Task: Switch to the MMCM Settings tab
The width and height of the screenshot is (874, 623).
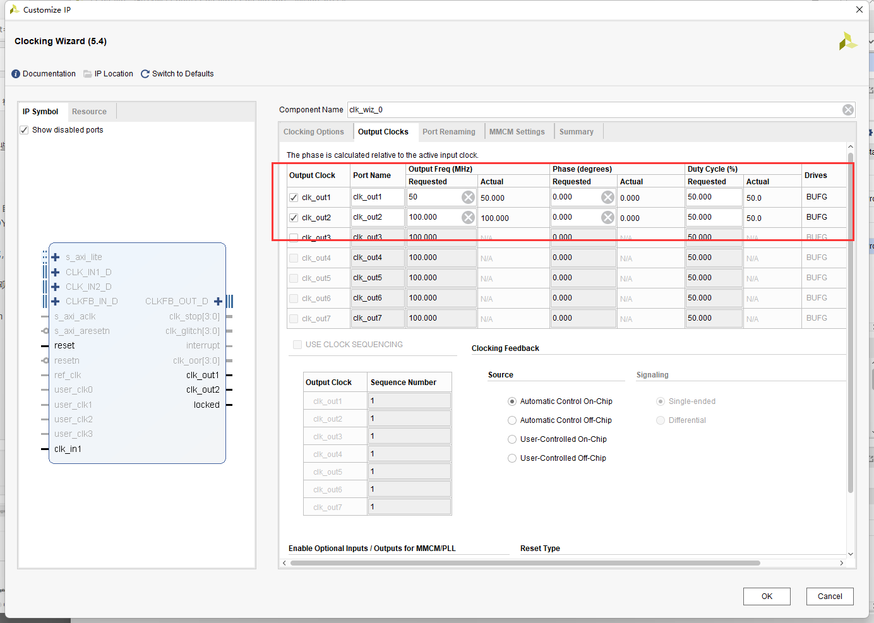Action: 517,131
